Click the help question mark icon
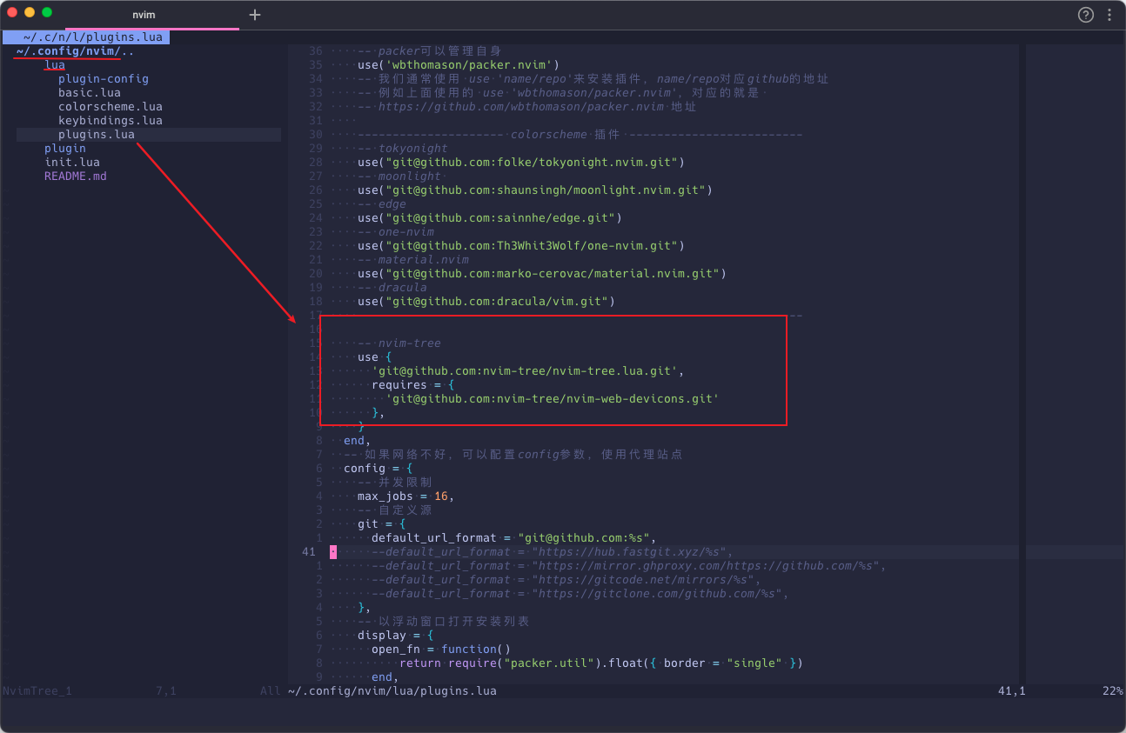This screenshot has width=1126, height=733. tap(1086, 15)
